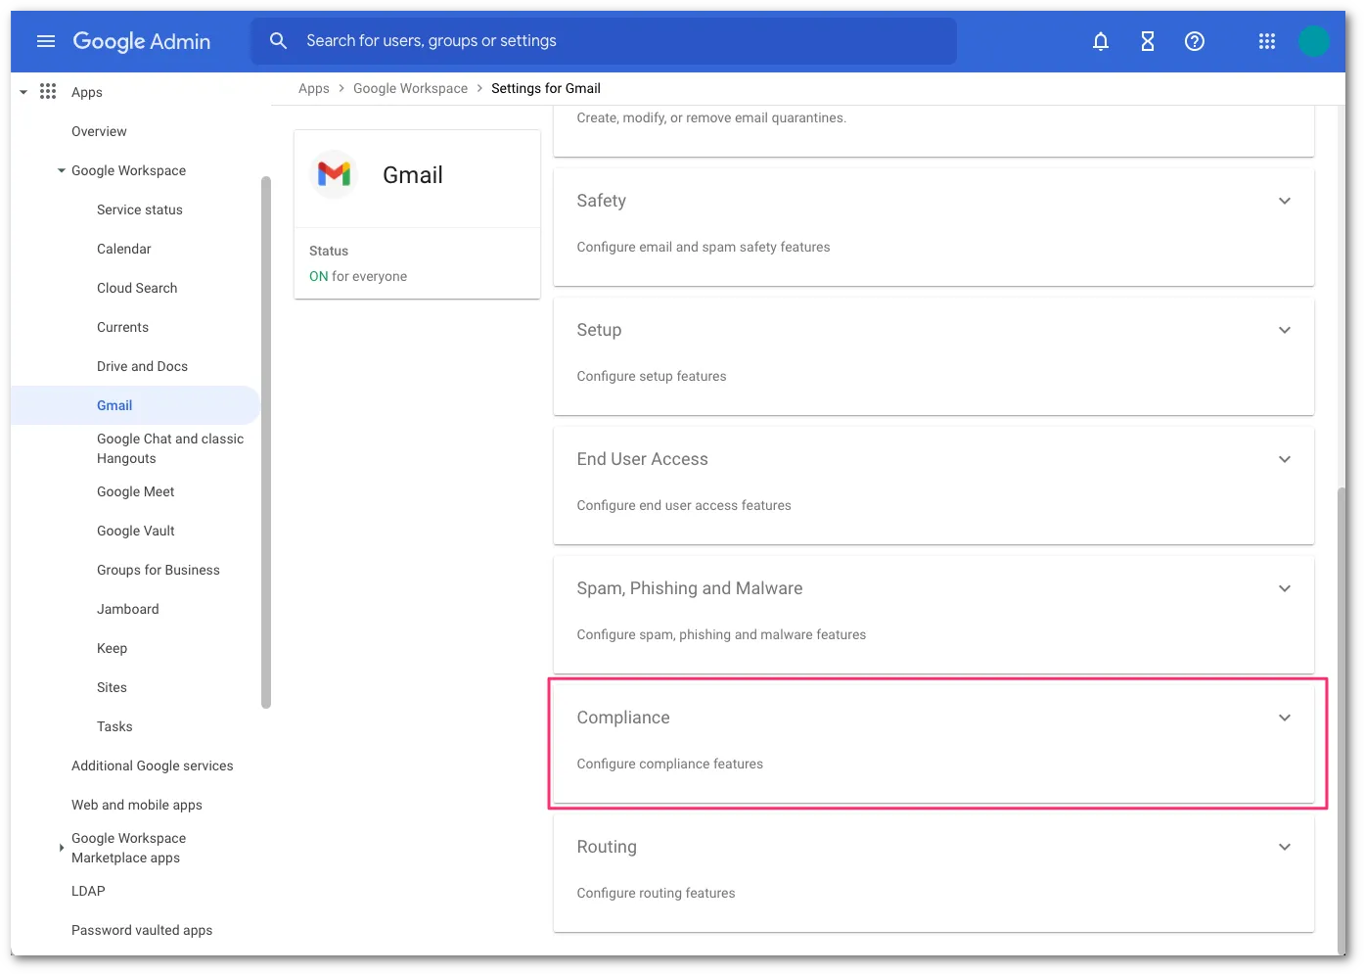Expand Google Workspace Marketplace apps

tap(61, 848)
